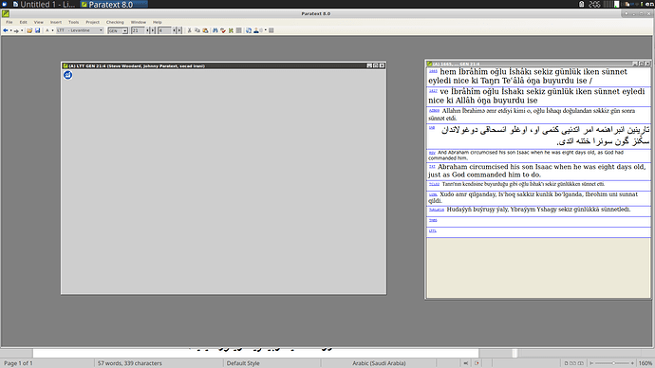Click the verse number field showing 4
The image size is (655, 368).
(x=164, y=30)
